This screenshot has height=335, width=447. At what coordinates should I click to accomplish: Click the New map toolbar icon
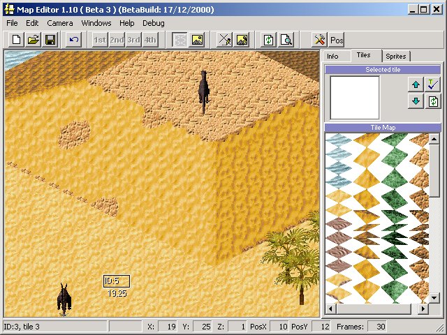pyautogui.click(x=16, y=40)
